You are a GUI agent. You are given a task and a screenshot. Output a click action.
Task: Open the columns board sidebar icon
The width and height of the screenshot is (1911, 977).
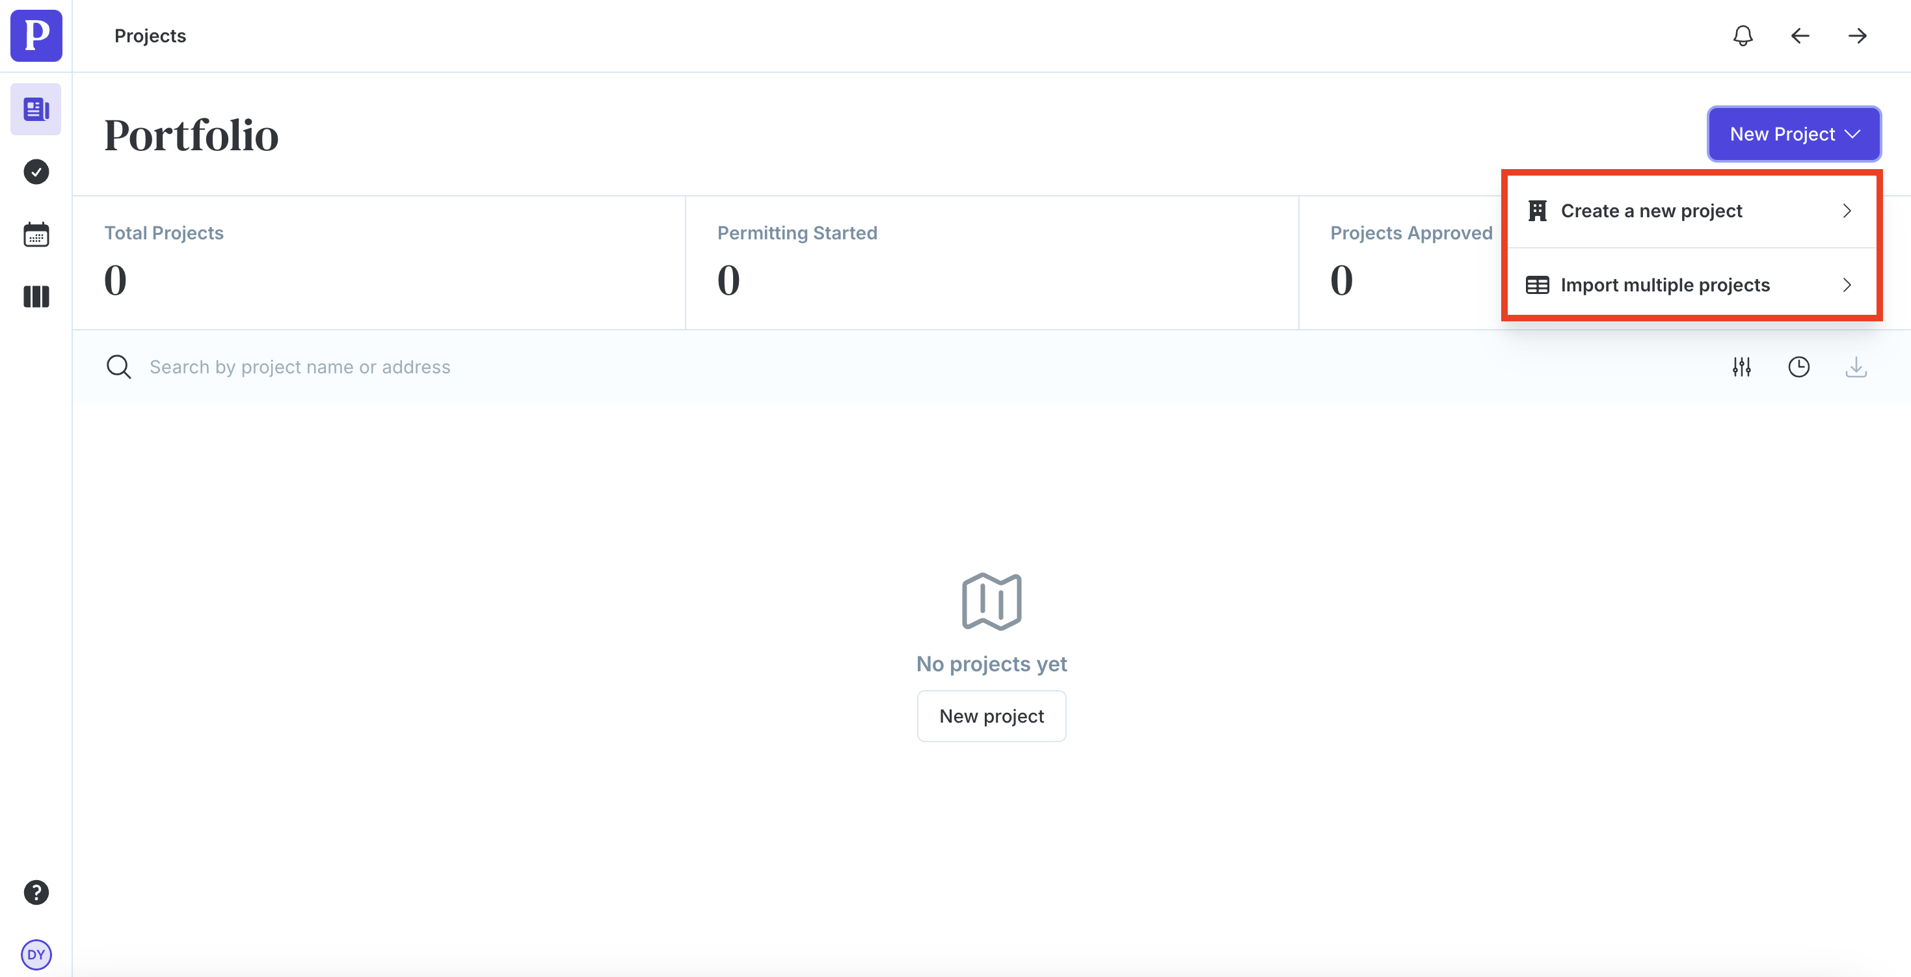click(36, 297)
